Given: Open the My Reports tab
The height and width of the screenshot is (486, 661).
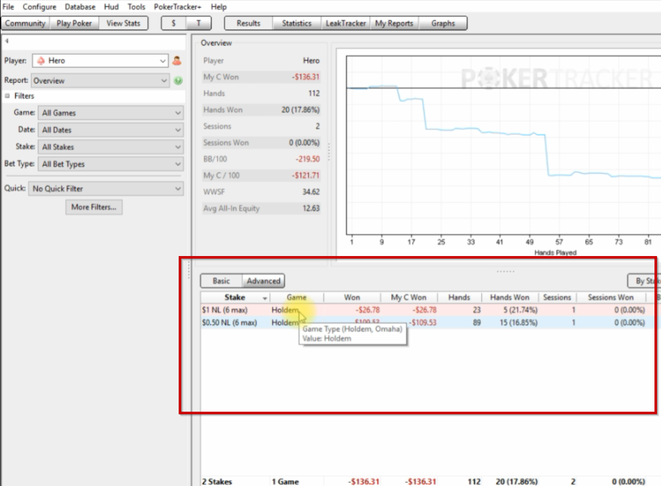Looking at the screenshot, I should point(394,24).
